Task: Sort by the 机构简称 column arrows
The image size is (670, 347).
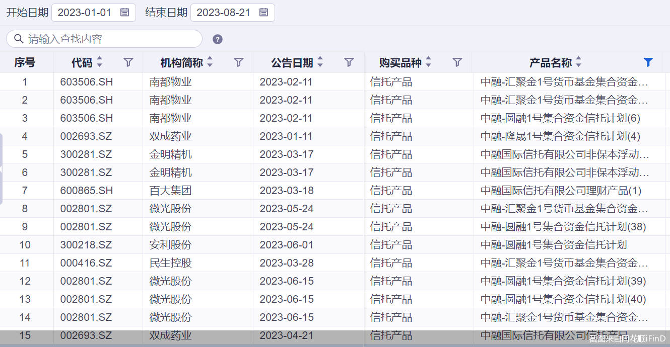Action: tap(210, 62)
